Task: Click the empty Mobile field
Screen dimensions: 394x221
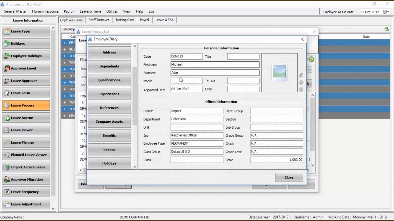Action: [187, 81]
